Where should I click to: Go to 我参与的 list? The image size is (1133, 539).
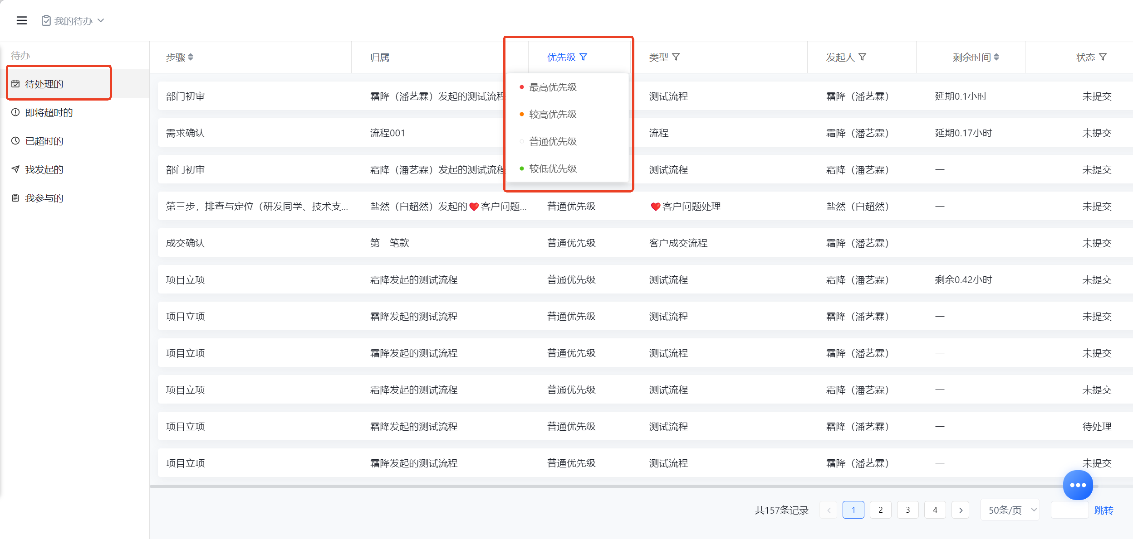(x=75, y=198)
